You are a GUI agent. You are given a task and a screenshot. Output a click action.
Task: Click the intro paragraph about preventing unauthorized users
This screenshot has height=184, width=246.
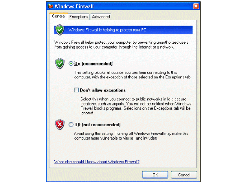click(121, 45)
